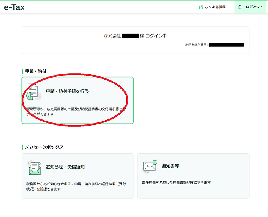Open the 通知書等 card
268x217 pixels.
[x=193, y=176]
